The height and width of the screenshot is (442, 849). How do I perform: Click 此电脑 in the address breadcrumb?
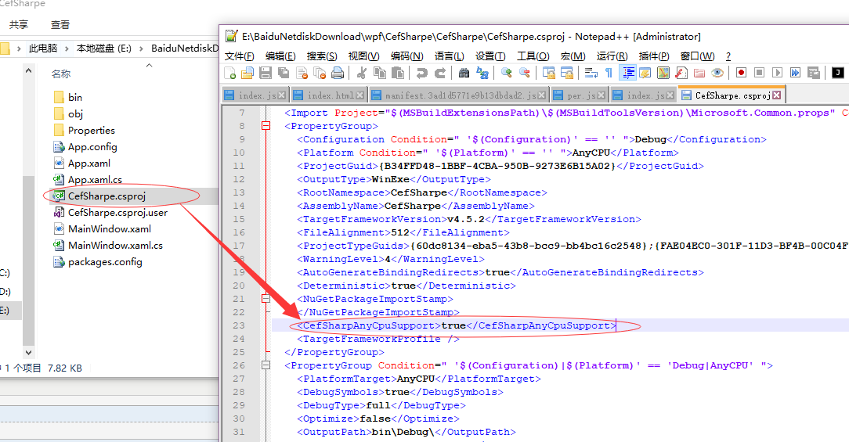point(43,49)
